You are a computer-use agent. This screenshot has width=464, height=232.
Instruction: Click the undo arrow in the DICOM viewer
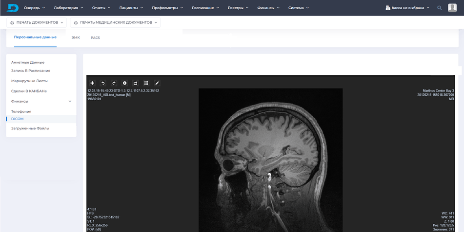coord(103,83)
